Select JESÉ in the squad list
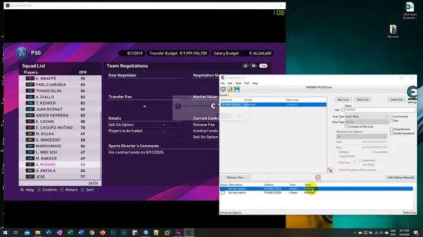423x237 pixels. pyautogui.click(x=60, y=177)
